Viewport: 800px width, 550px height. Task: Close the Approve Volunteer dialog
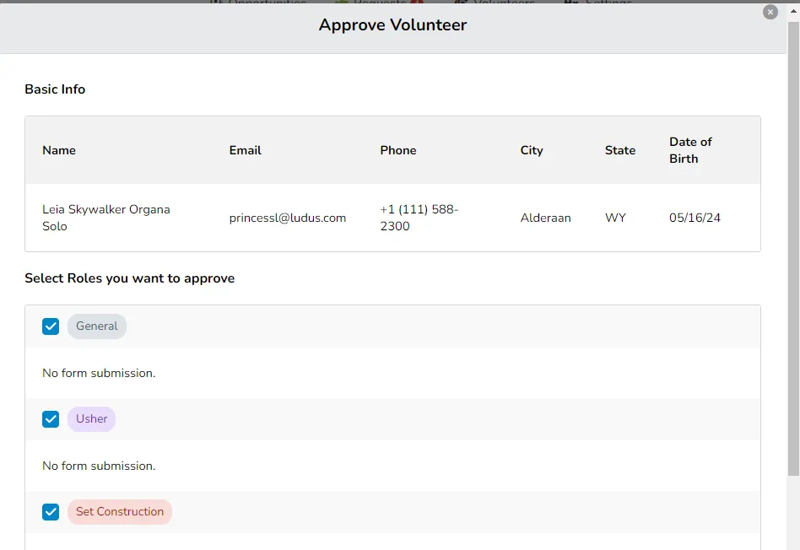point(770,12)
